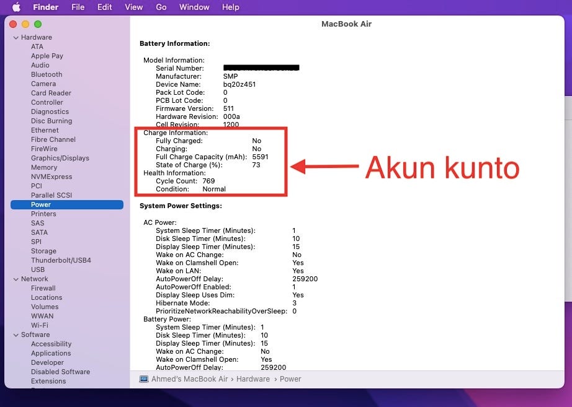Select Accessibility under Software

51,344
